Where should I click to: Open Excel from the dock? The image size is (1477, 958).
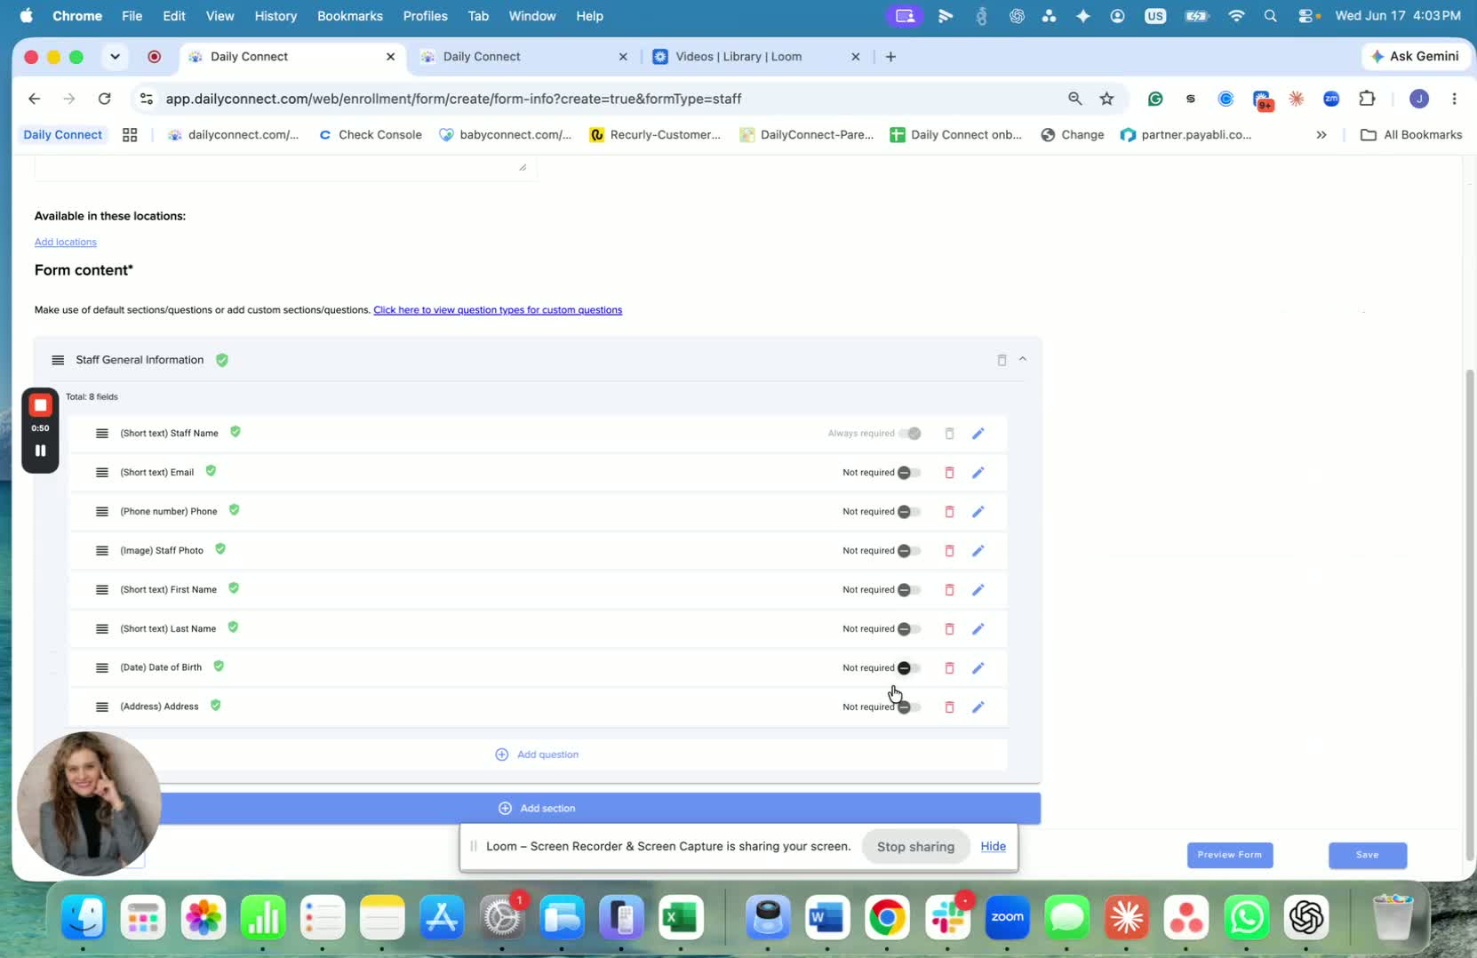pos(680,917)
